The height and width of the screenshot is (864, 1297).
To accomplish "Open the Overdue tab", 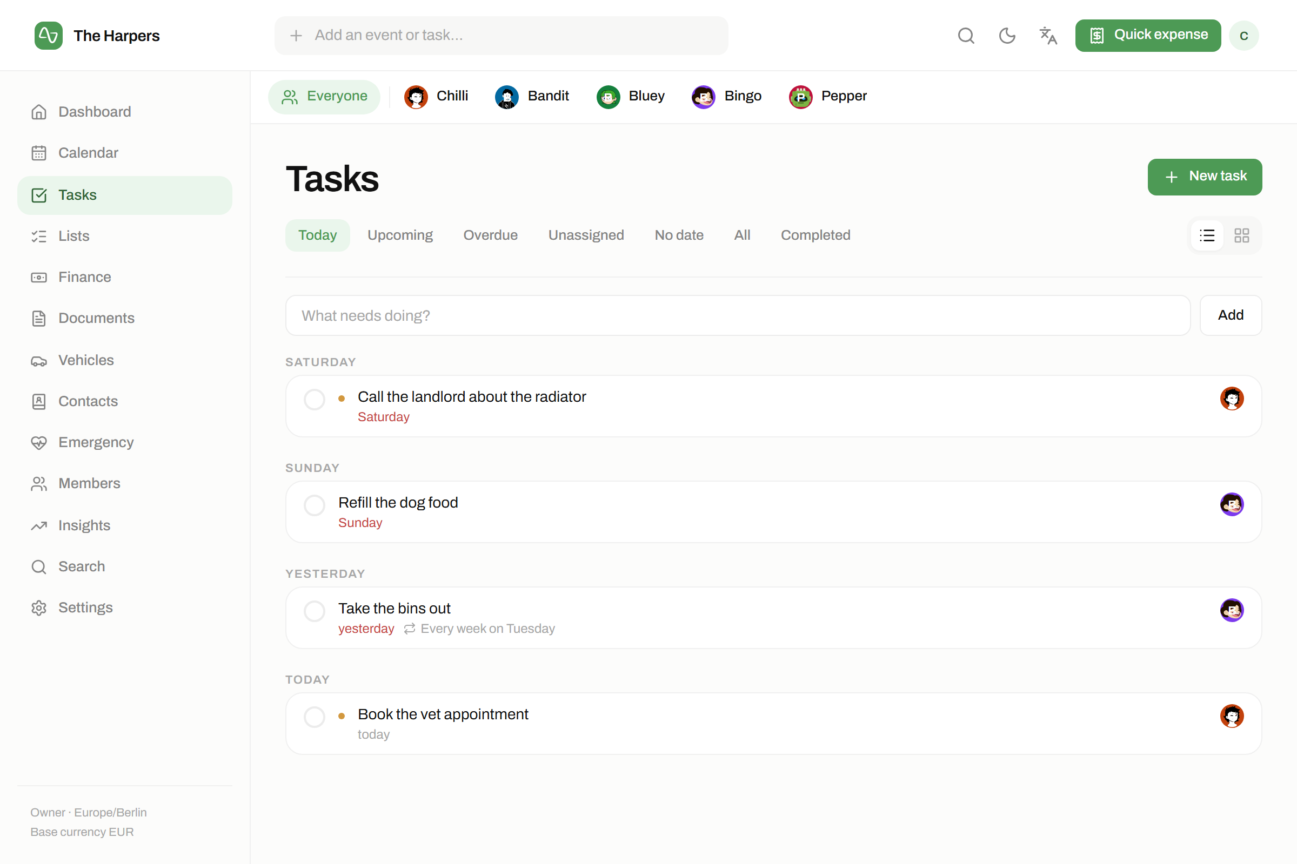I will click(490, 235).
